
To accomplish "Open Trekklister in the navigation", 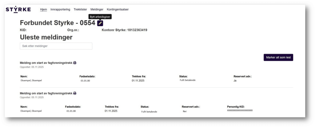I will pyautogui.click(x=80, y=10).
